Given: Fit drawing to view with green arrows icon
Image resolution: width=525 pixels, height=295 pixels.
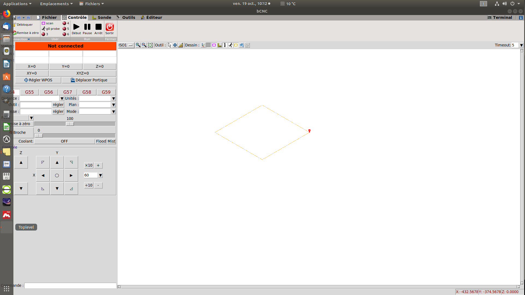Looking at the screenshot, I should click(150, 45).
